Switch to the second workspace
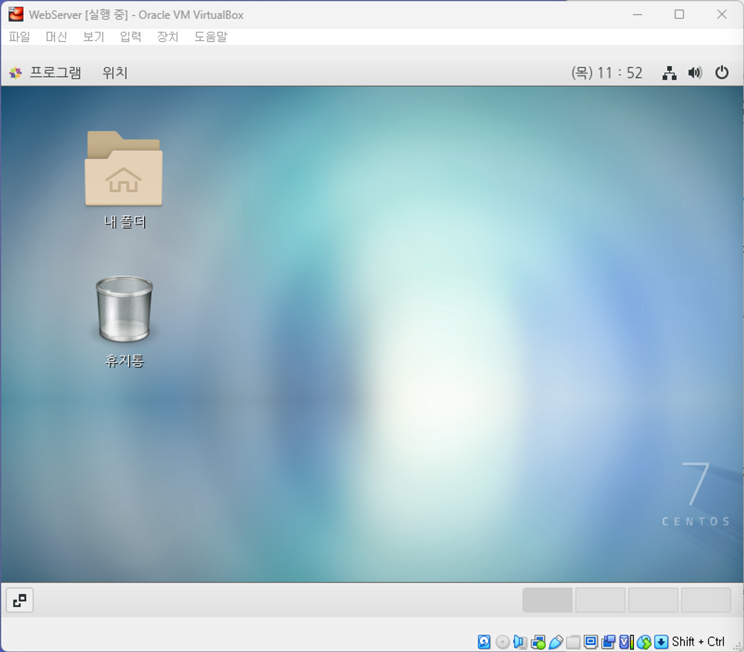This screenshot has height=652, width=744. [x=600, y=600]
